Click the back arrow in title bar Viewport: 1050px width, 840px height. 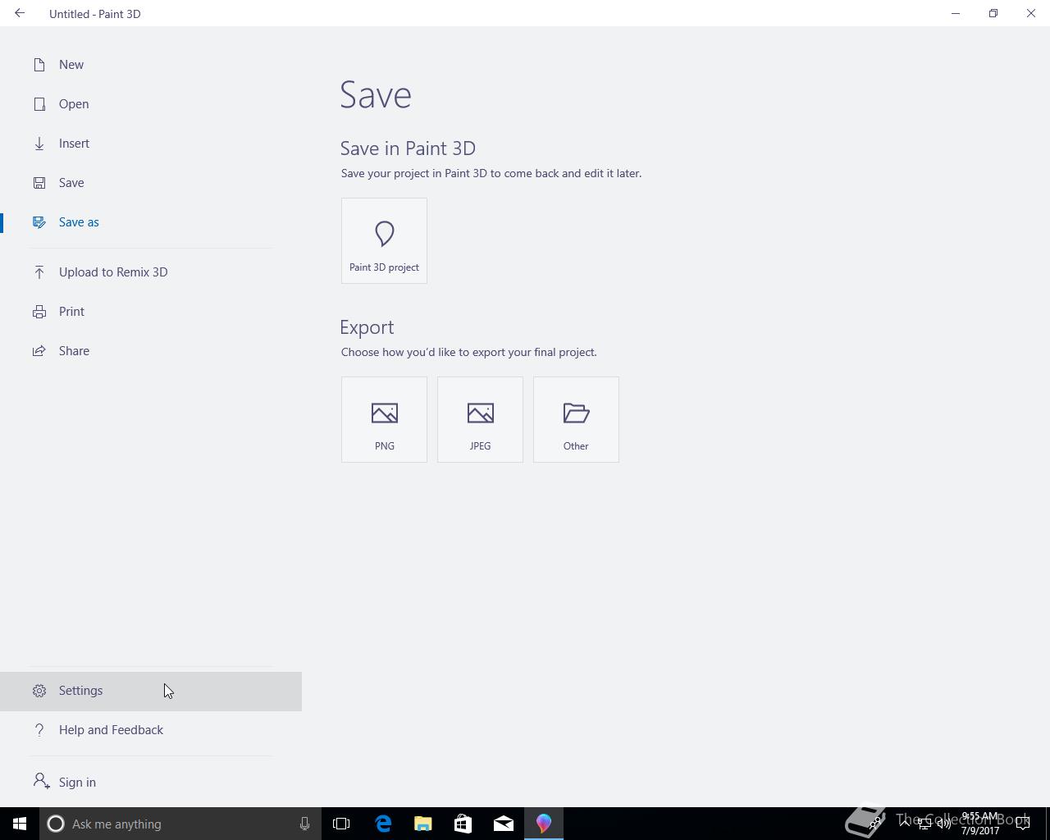click(20, 13)
